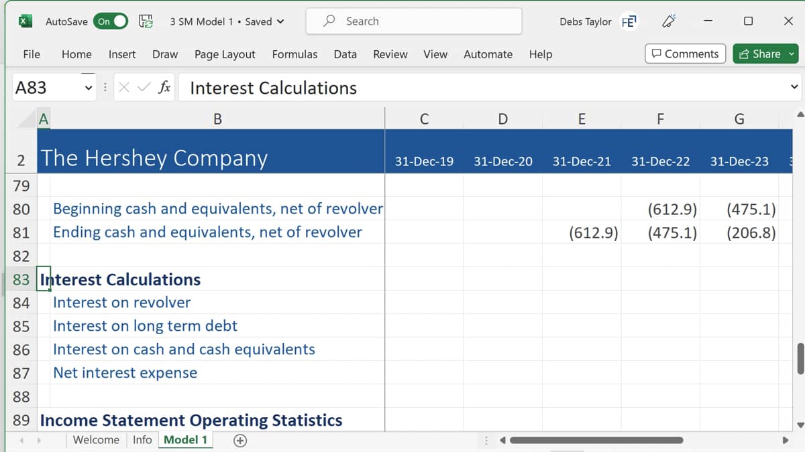Image resolution: width=805 pixels, height=452 pixels.
Task: Switch to the Home ribbon tab
Action: [76, 54]
